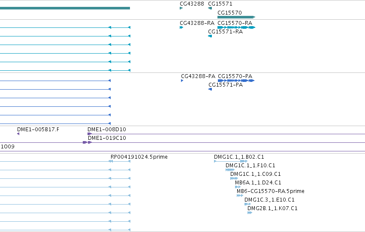
Task: Click the DME1-019C10 feature label
Action: [x=107, y=138]
